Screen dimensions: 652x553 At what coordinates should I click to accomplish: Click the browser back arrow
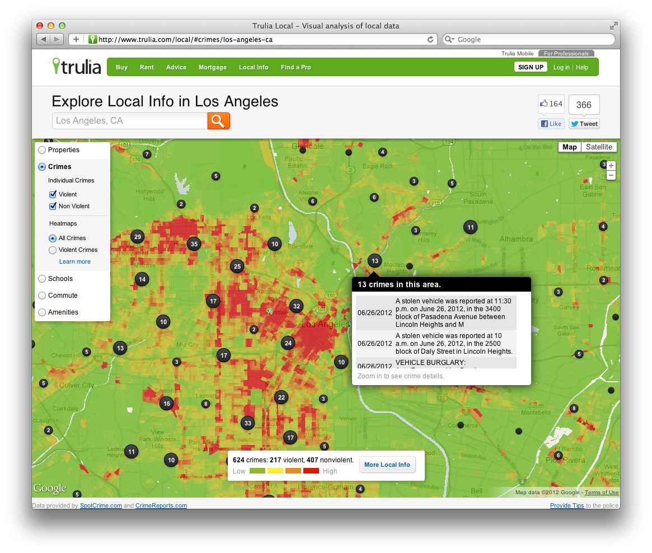[x=43, y=40]
